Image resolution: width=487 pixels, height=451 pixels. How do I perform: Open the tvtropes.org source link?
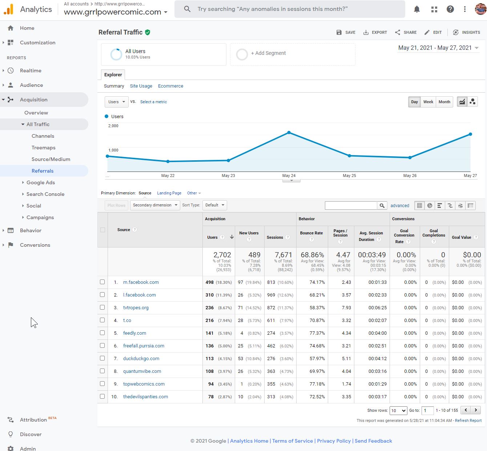point(136,307)
